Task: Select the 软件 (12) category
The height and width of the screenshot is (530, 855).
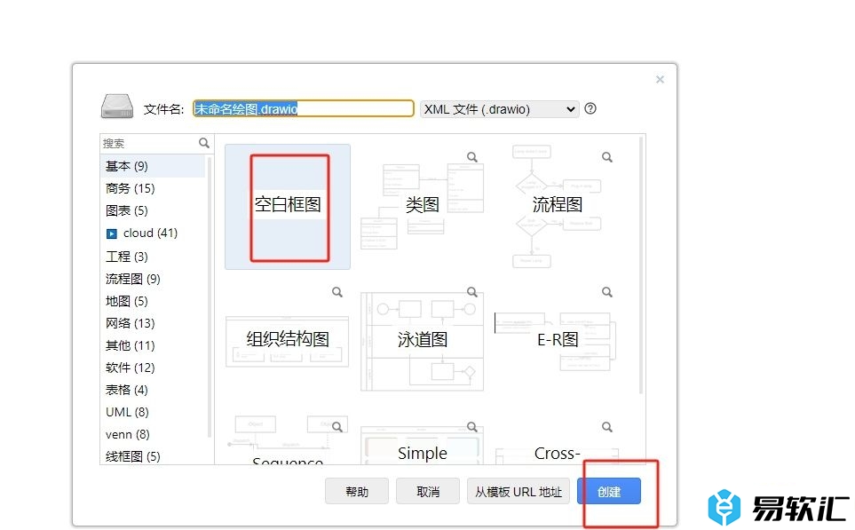Action: [x=153, y=368]
